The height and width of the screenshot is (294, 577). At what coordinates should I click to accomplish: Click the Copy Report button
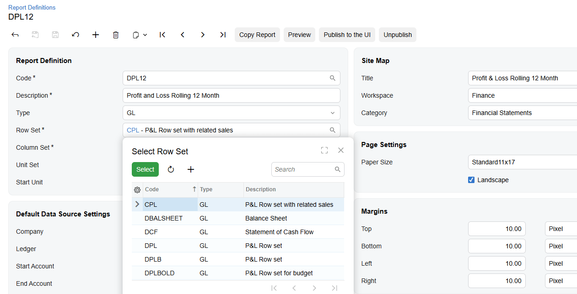coord(257,35)
